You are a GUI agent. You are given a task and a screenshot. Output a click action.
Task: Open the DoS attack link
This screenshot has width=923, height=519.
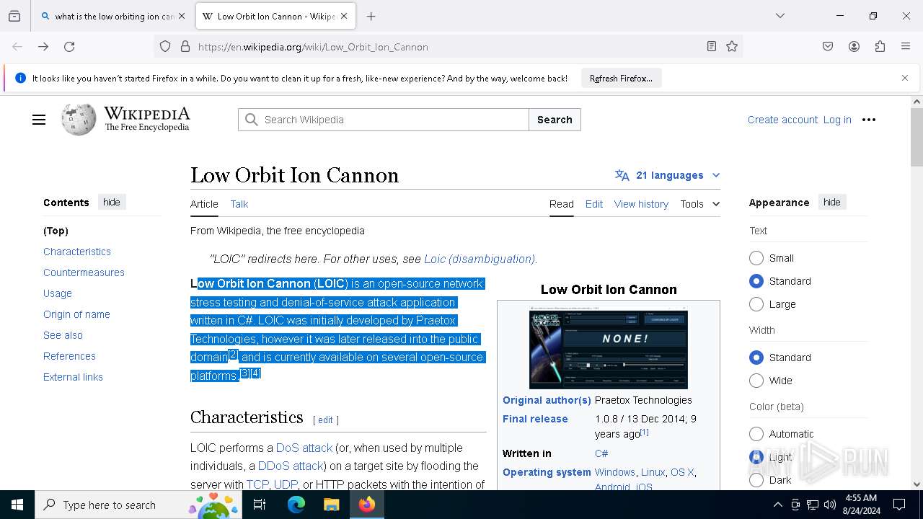[x=304, y=448]
